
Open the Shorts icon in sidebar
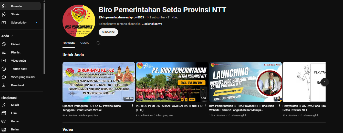click(4, 14)
